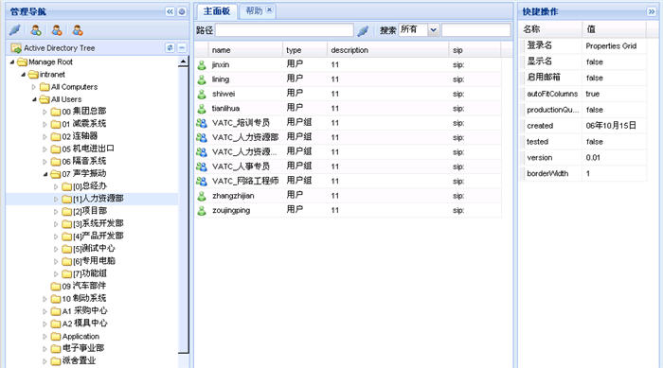Click the 登录名 value Properties Grid

[611, 46]
